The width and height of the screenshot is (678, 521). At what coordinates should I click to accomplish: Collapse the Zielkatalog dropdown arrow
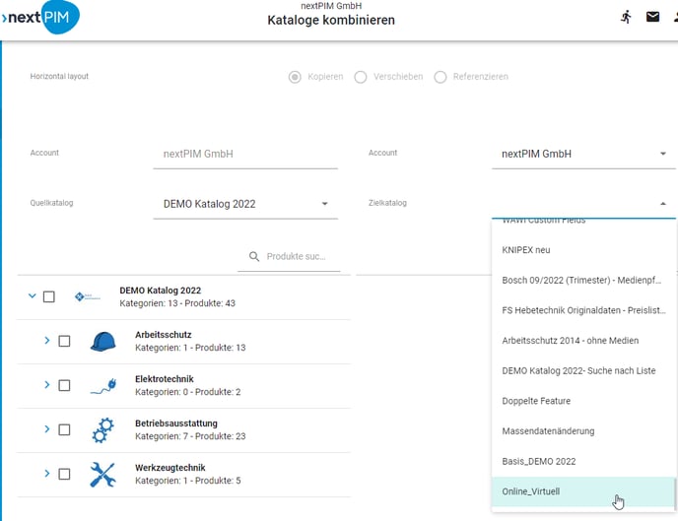(x=663, y=204)
